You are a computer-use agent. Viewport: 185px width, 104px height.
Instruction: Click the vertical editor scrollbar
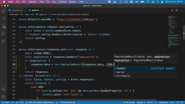(x=184, y=32)
